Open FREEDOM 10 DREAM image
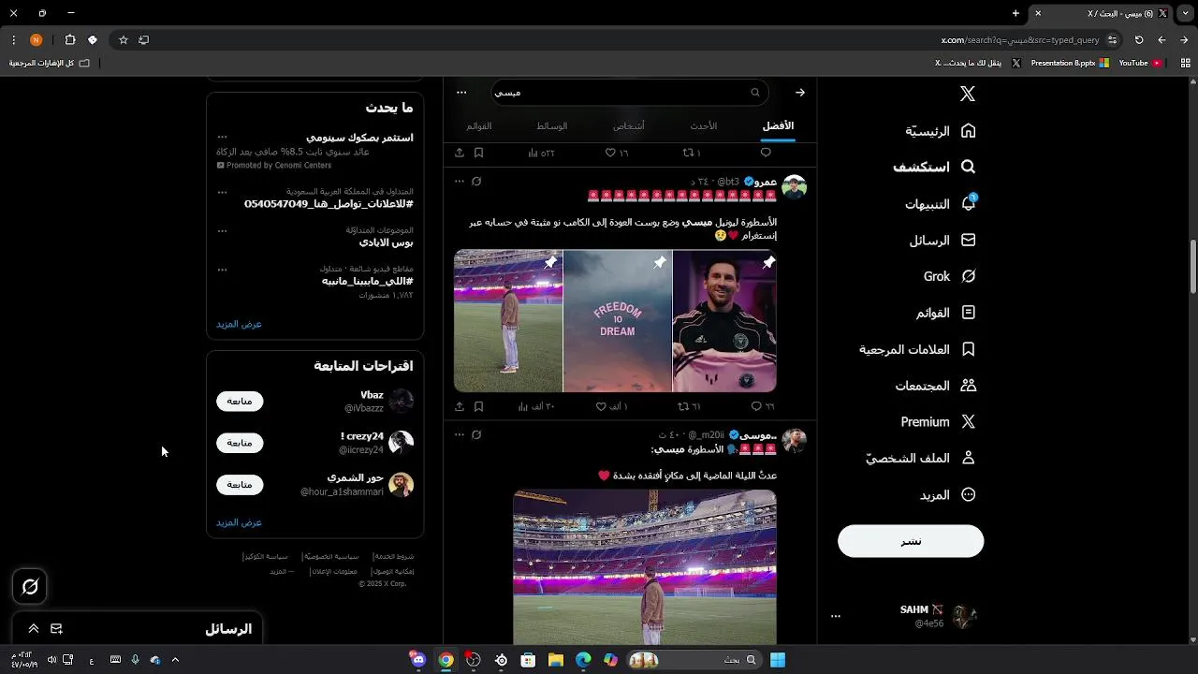The height and width of the screenshot is (674, 1198). click(618, 321)
